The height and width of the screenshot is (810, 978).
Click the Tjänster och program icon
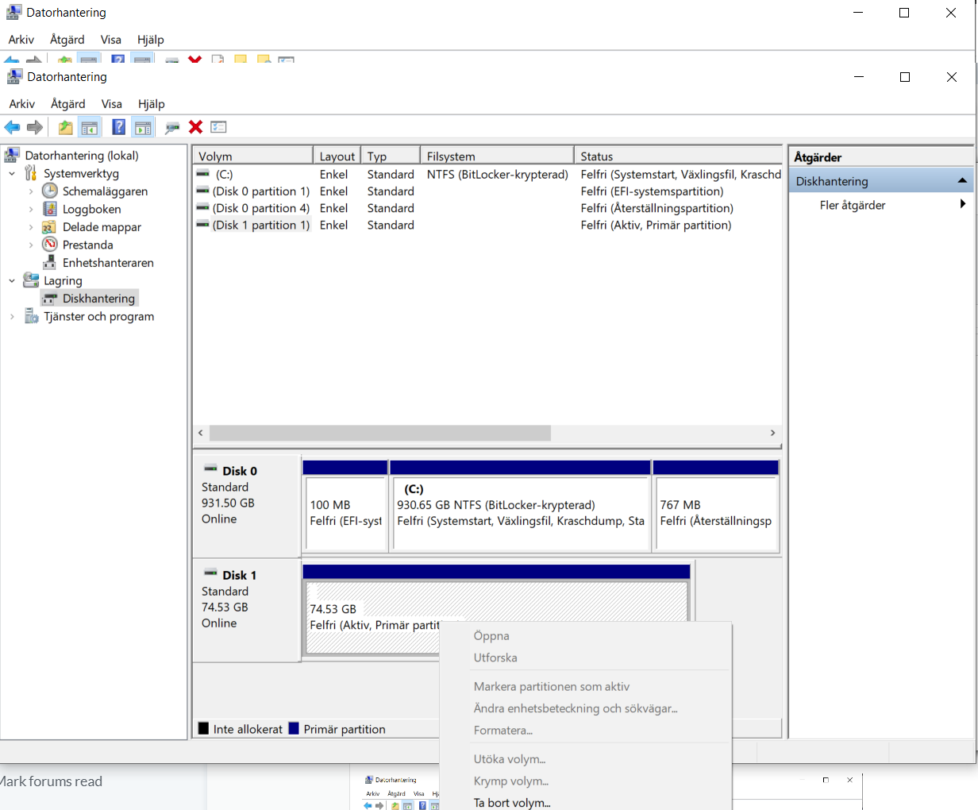(32, 316)
